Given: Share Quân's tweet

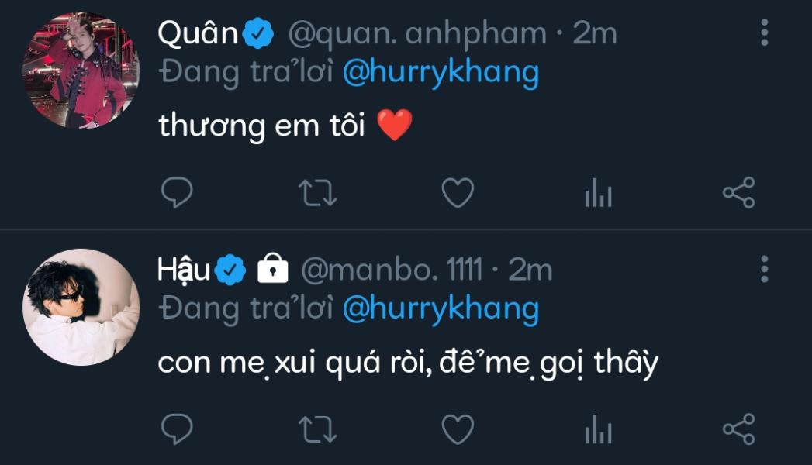Looking at the screenshot, I should [x=739, y=192].
